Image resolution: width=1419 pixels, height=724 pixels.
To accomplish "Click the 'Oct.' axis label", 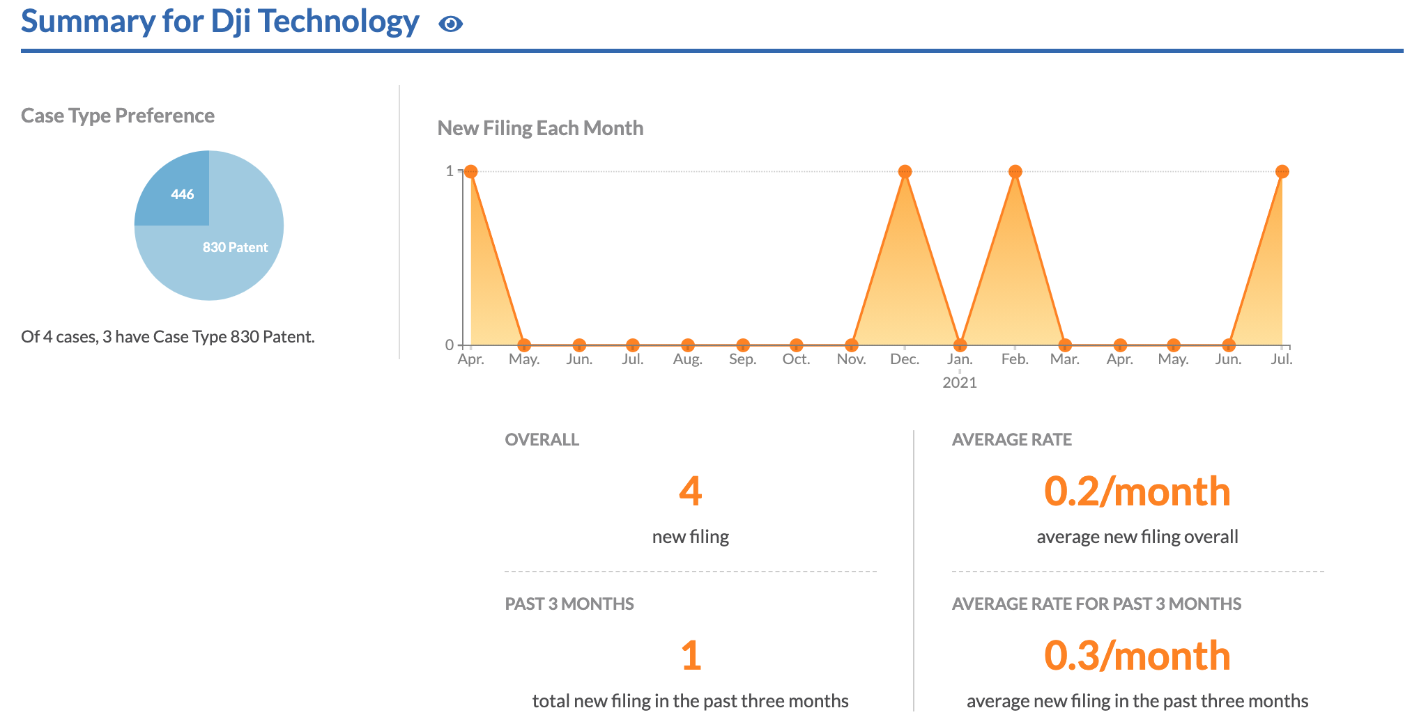I will pos(796,359).
